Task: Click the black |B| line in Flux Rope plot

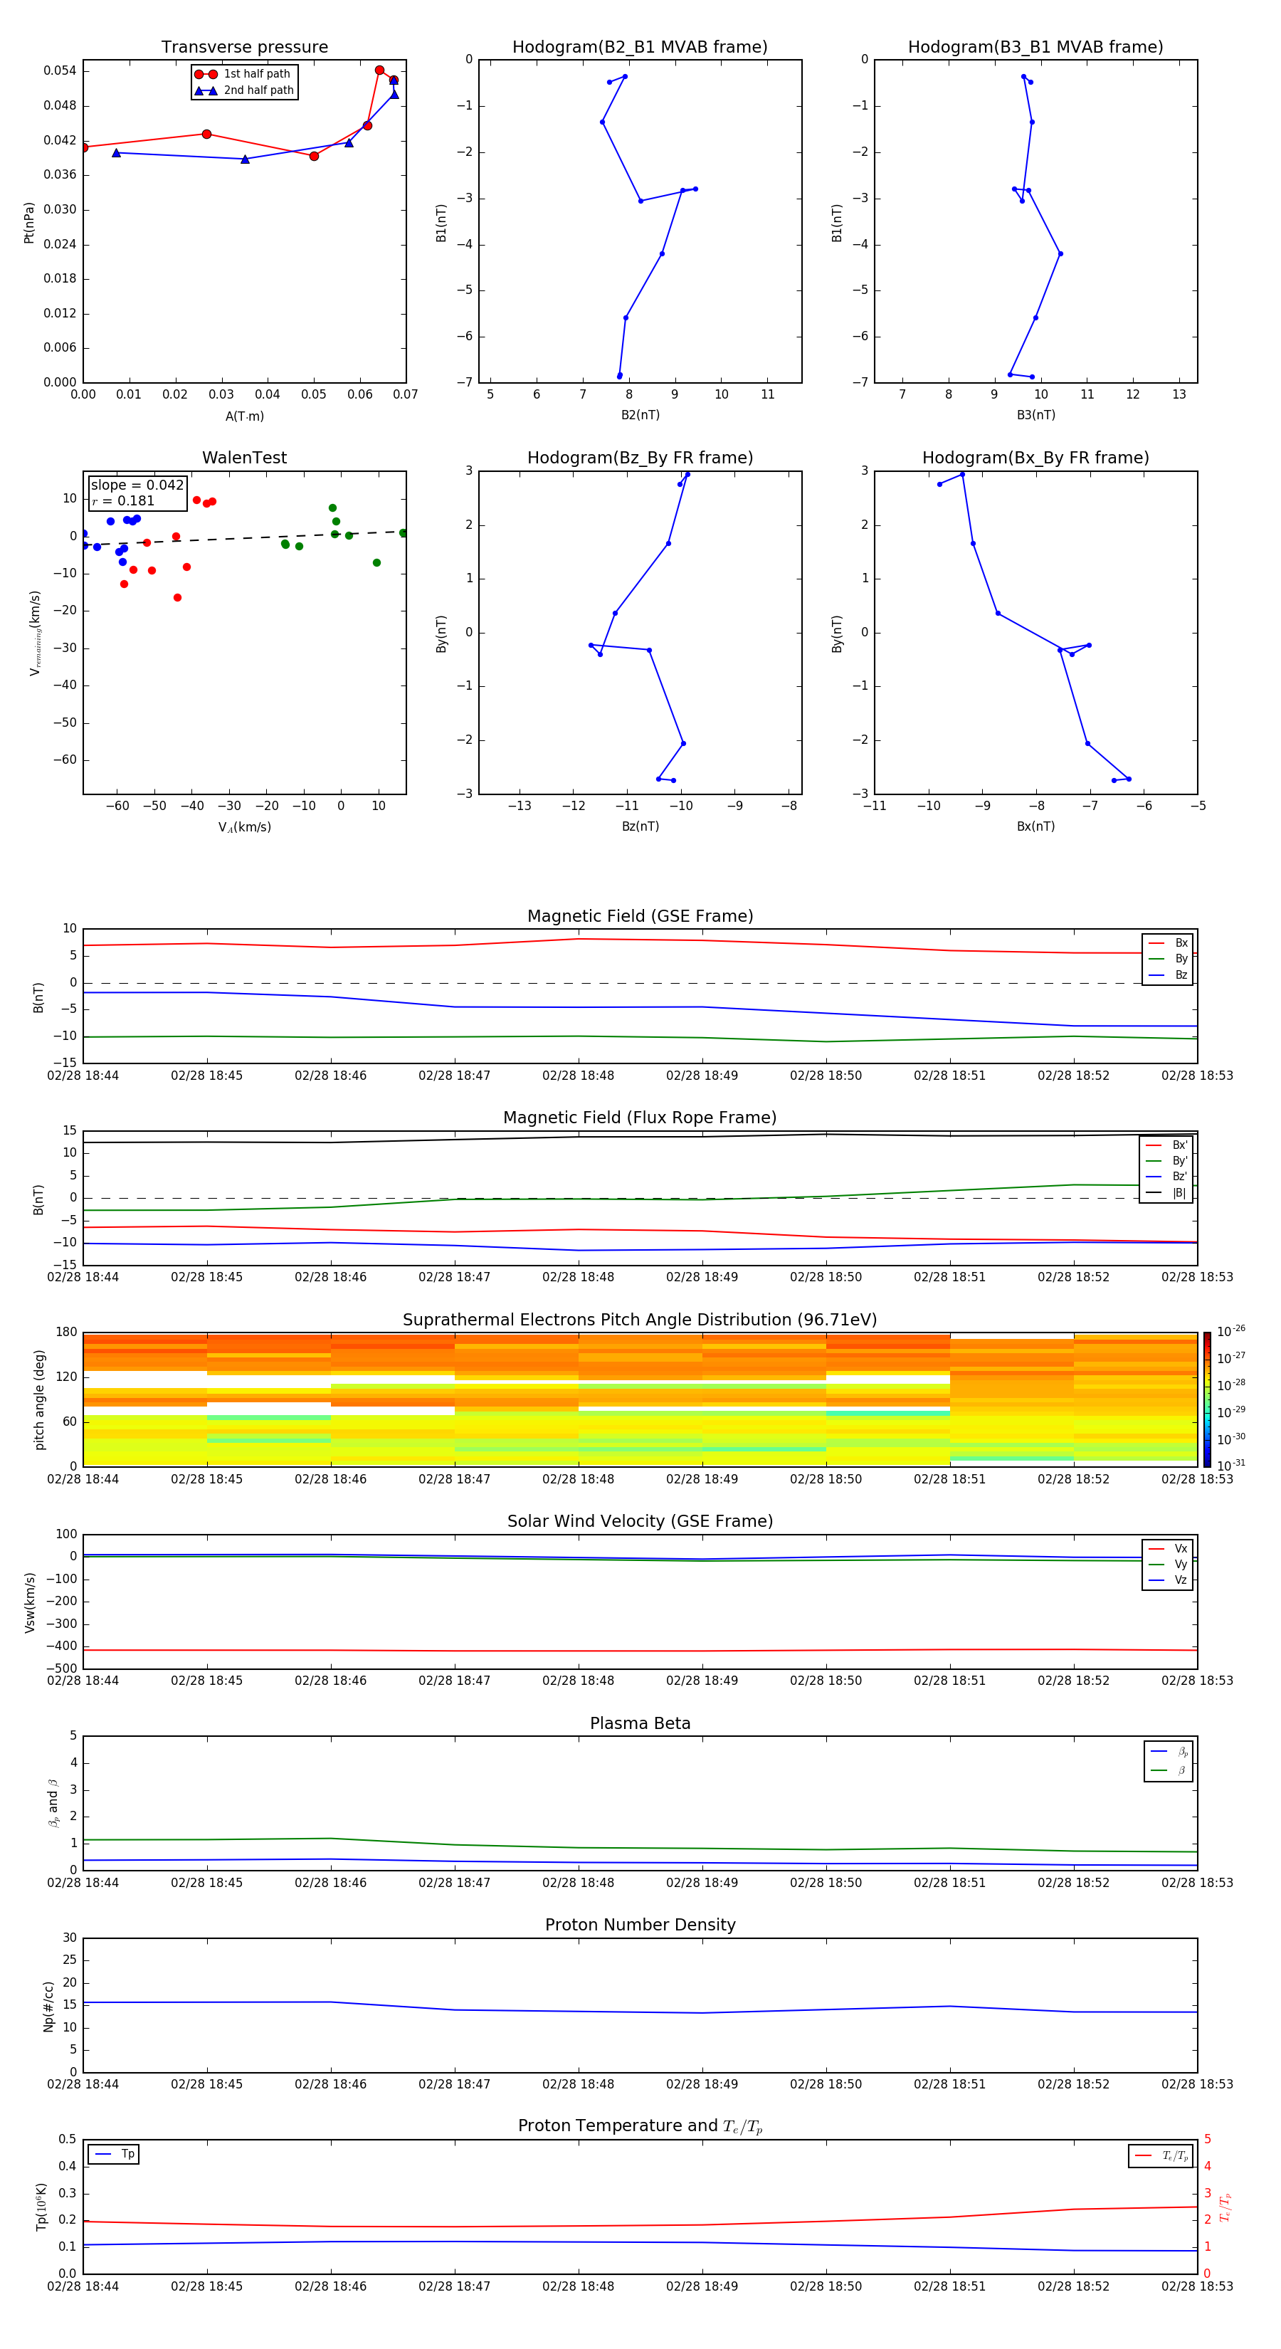Action: (x=640, y=1137)
